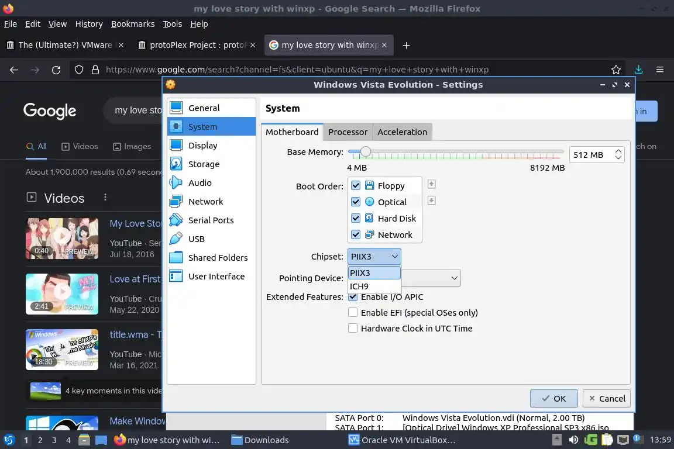Open Firefox Tools menu

point(173,24)
